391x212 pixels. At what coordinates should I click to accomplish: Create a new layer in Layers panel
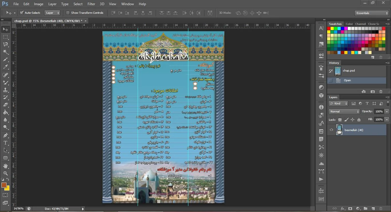(x=373, y=209)
